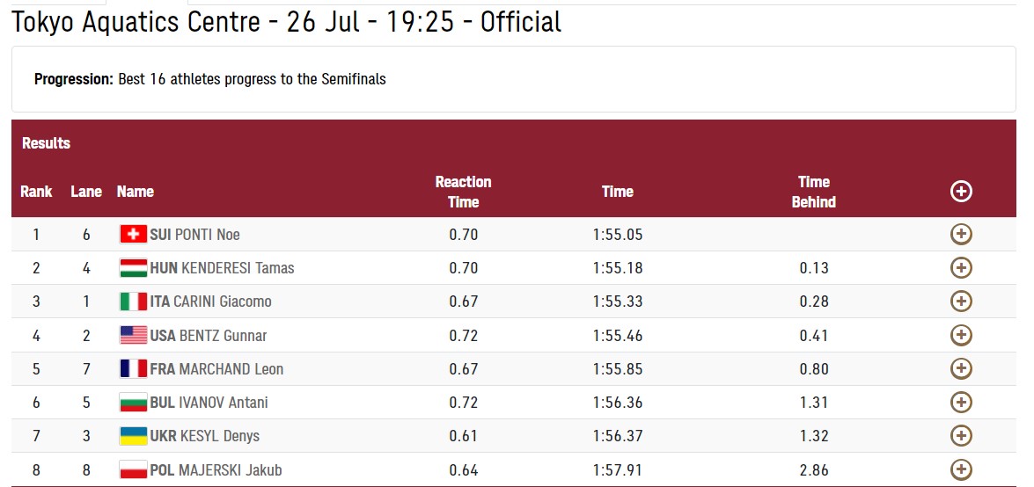Click the Ukraine flag icon

pyautogui.click(x=133, y=436)
